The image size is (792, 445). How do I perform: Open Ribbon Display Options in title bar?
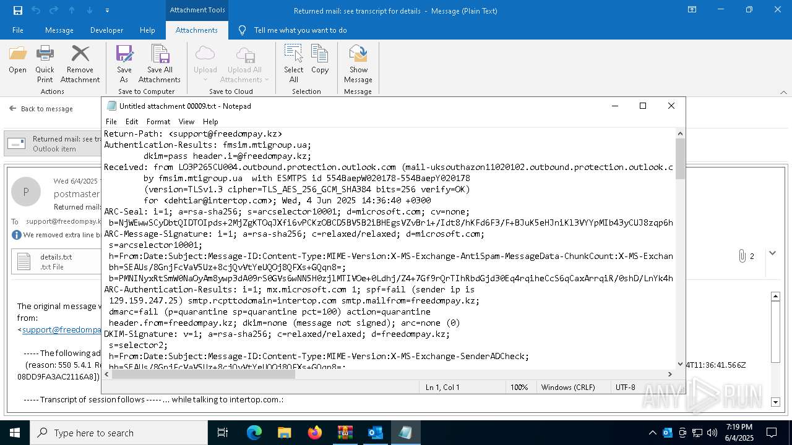[692, 10]
